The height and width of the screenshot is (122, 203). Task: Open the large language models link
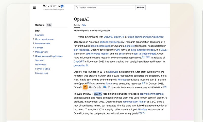[143, 50]
